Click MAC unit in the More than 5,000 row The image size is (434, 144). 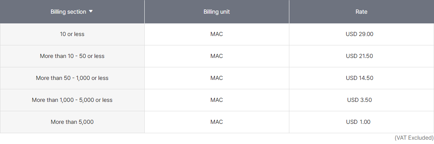[x=217, y=122]
